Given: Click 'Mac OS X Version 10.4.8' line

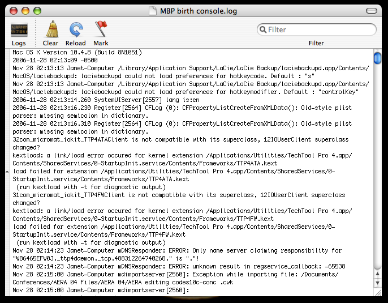Looking at the screenshot, I should [77, 52].
